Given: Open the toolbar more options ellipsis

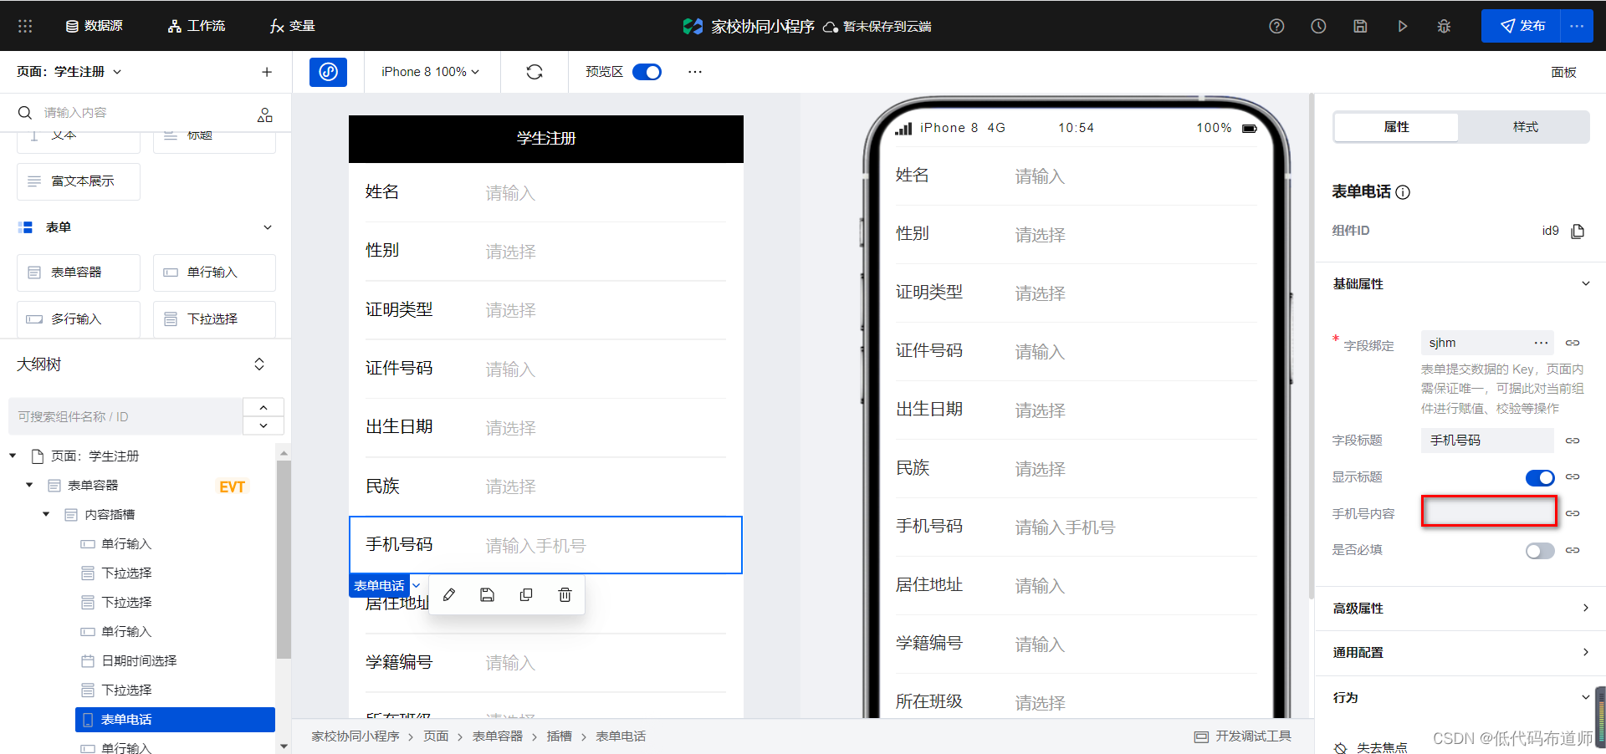Looking at the screenshot, I should click(x=695, y=72).
